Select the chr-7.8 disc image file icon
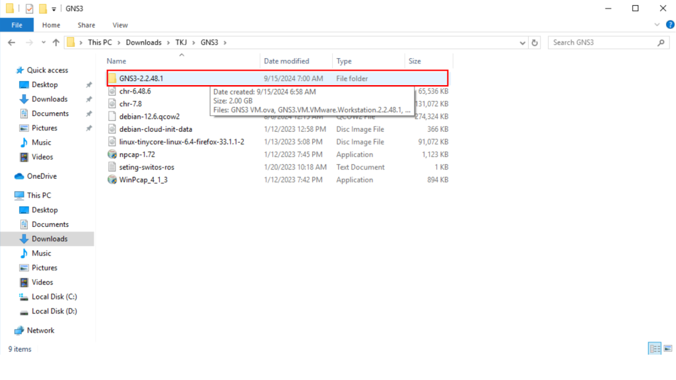The image size is (676, 380). [112, 104]
